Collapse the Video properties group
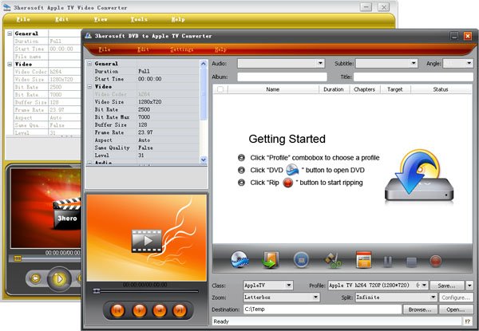Viewport: 479px width, 331px height. click(89, 86)
